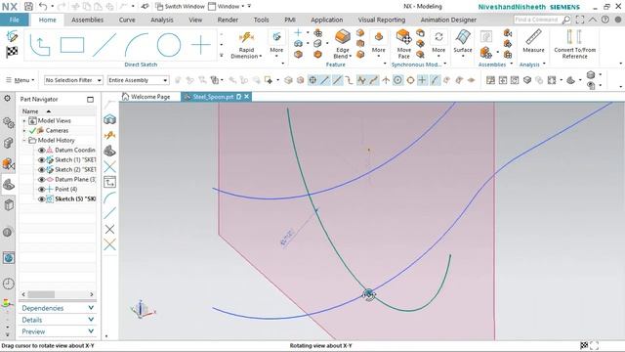
Task: Toggle visibility of Point (4)
Action: (x=41, y=189)
